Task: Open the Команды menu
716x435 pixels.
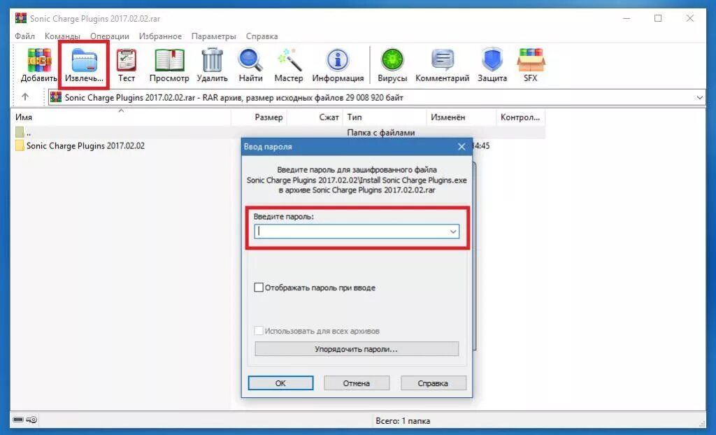Action: coord(62,36)
